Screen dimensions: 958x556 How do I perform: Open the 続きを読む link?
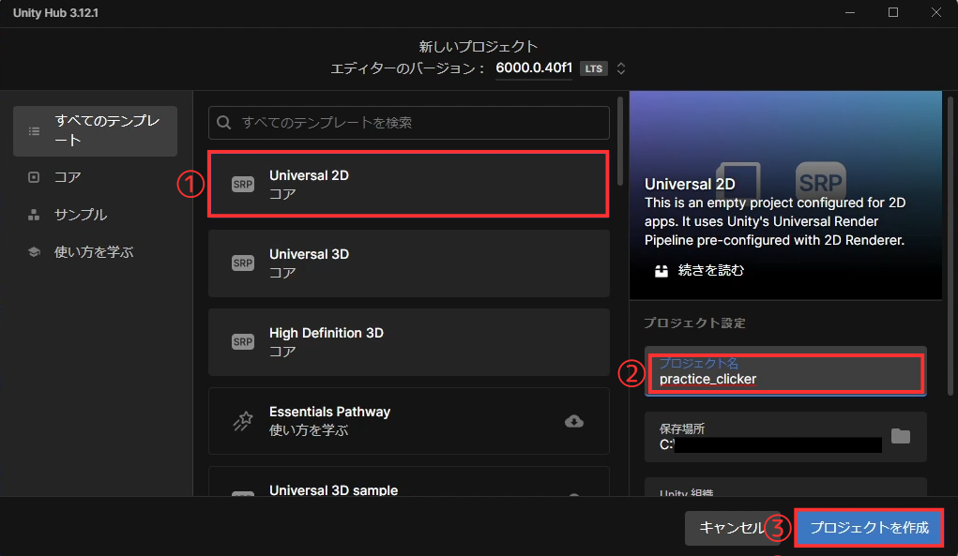pos(711,270)
